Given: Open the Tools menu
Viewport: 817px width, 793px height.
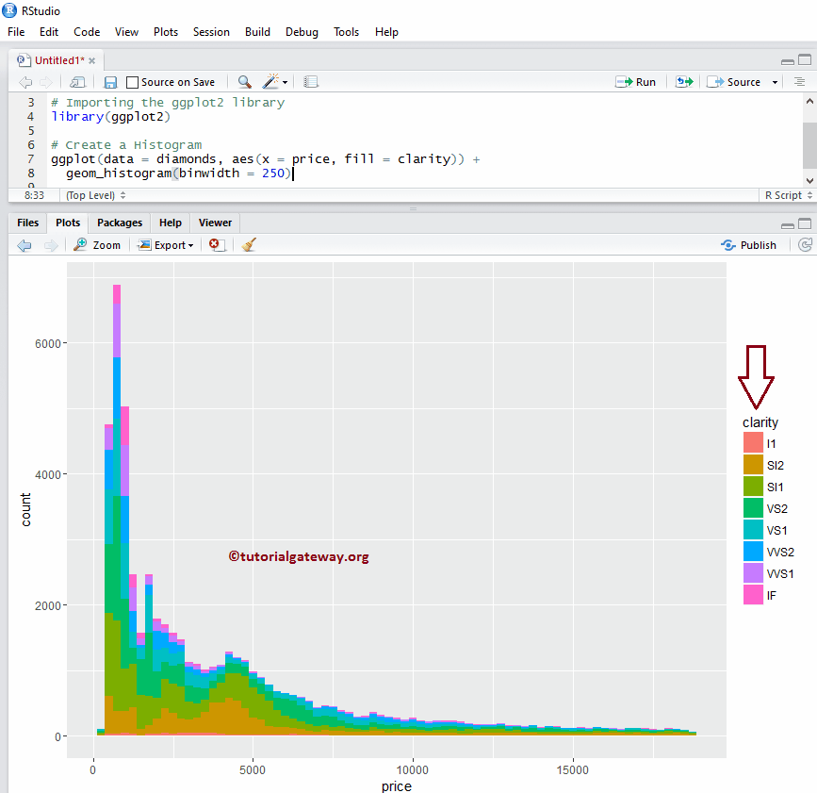Looking at the screenshot, I should point(346,31).
